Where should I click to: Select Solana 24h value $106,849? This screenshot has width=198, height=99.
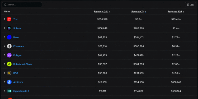102,28
